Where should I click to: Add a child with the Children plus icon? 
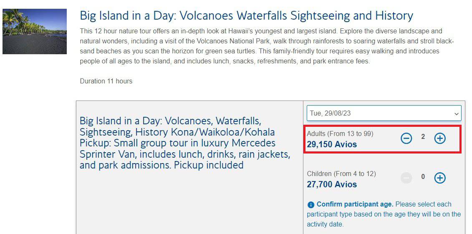click(x=440, y=178)
